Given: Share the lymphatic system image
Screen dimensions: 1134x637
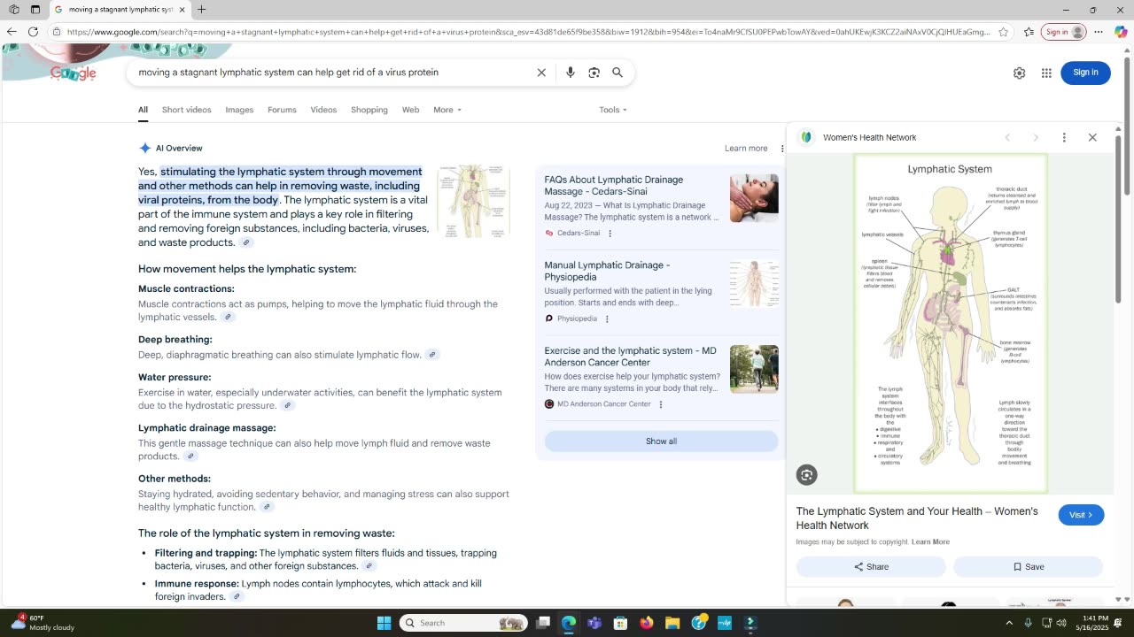Looking at the screenshot, I should coord(871,567).
